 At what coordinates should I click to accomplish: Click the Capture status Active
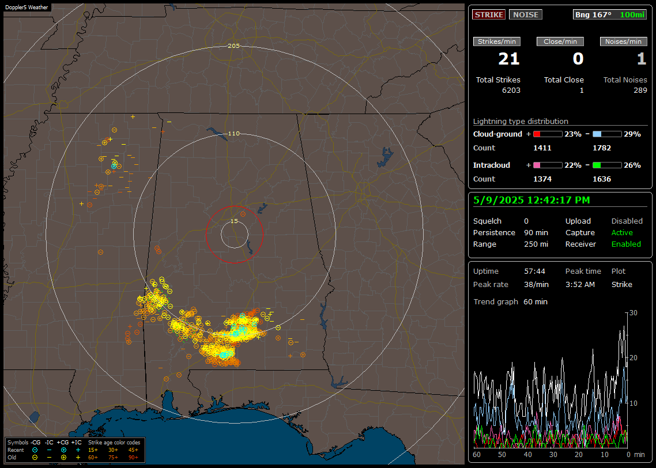tap(621, 232)
